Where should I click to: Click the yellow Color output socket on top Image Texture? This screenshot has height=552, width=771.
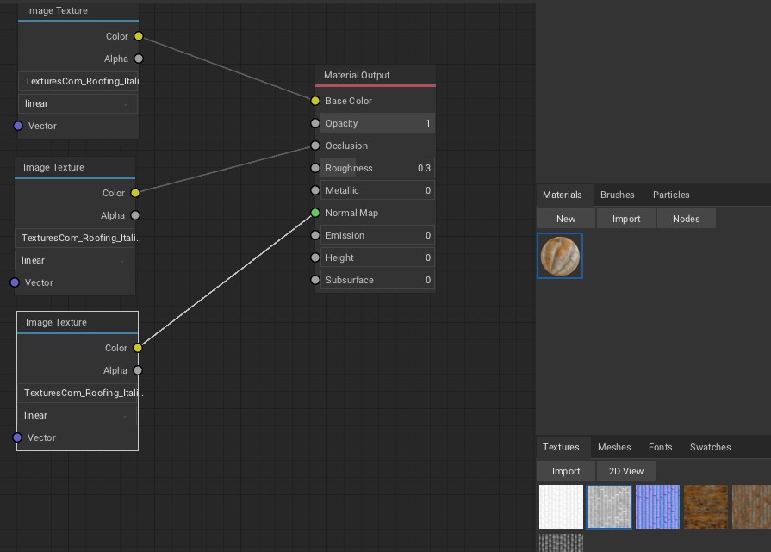(x=137, y=36)
